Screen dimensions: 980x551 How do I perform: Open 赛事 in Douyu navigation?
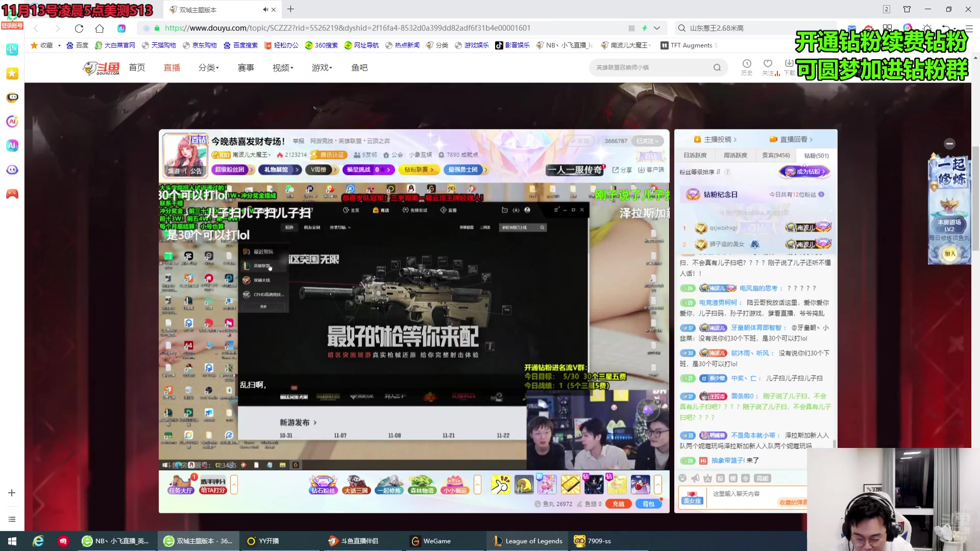(x=246, y=67)
